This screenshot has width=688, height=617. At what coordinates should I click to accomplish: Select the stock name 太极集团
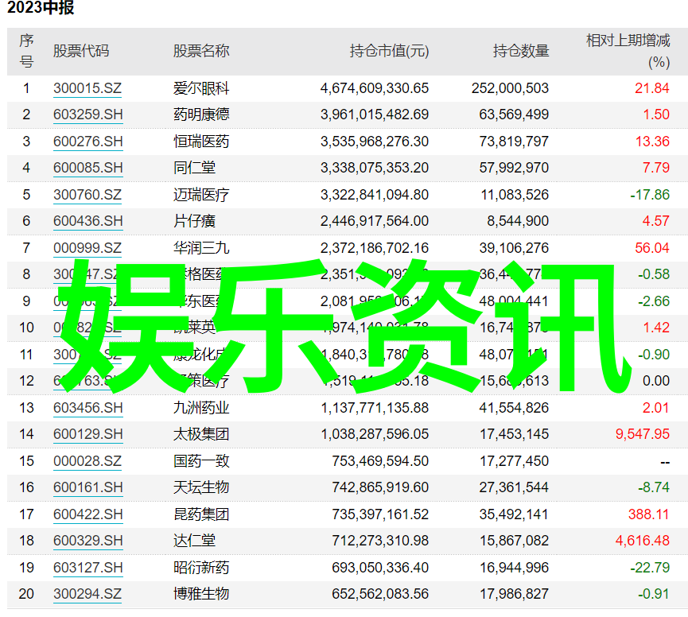pyautogui.click(x=201, y=434)
